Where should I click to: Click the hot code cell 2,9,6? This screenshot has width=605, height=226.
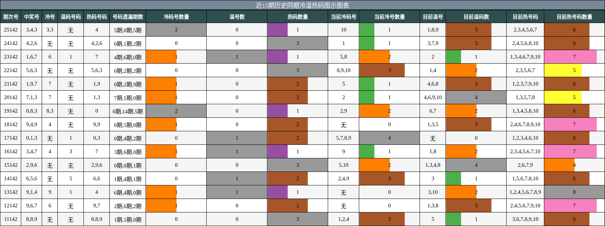(97, 165)
